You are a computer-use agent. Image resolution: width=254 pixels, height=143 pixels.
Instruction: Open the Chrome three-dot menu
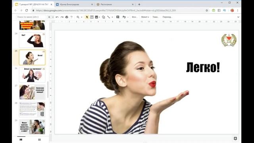pyautogui.click(x=238, y=10)
